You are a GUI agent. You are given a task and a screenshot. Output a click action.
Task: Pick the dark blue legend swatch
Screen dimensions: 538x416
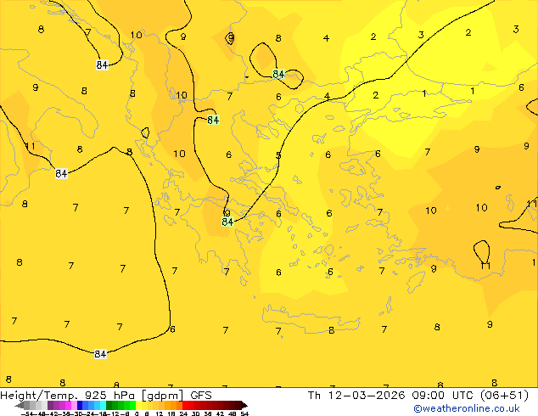(80, 405)
